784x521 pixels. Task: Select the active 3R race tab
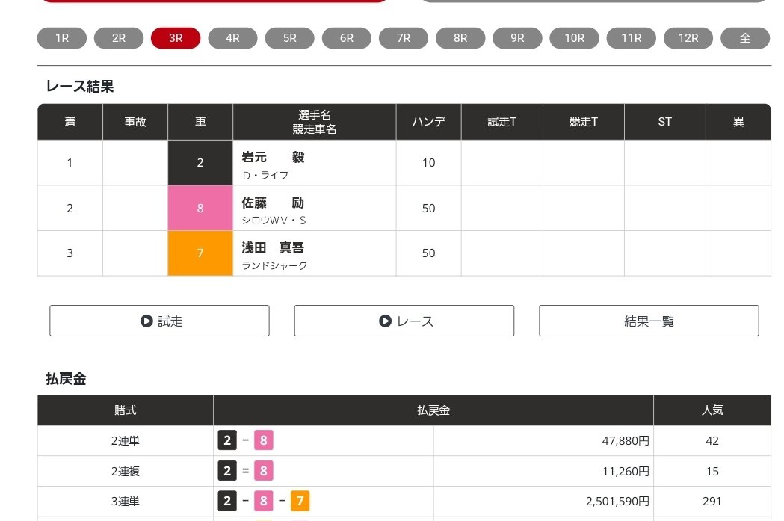pos(176,38)
